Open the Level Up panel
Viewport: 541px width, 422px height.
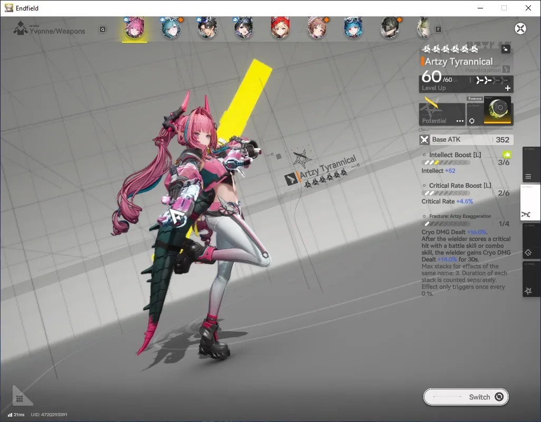click(x=466, y=84)
